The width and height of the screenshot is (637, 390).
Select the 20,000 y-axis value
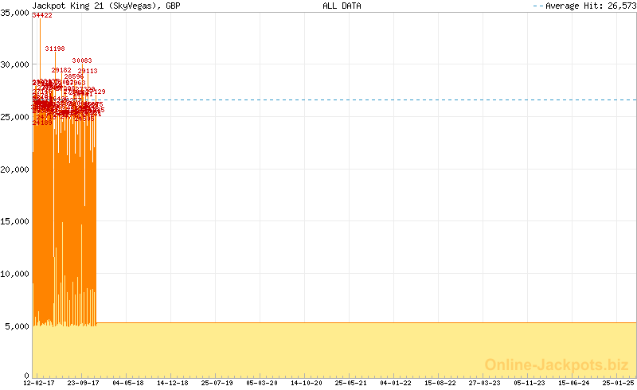pyautogui.click(x=15, y=170)
